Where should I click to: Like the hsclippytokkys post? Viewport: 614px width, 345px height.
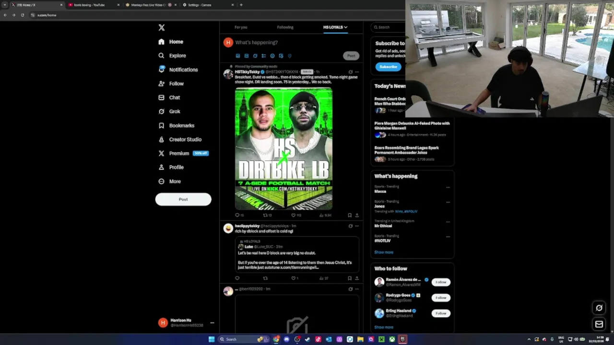click(x=294, y=278)
